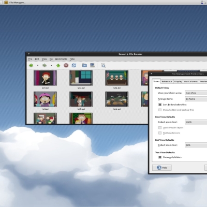Open the Edit menu
This screenshot has height=207, width=207.
point(37,59)
